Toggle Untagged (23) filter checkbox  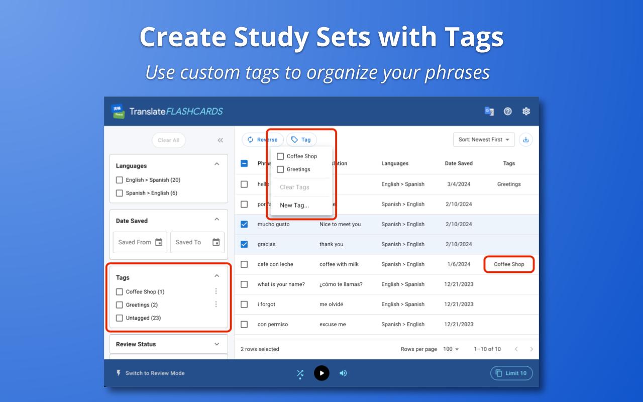point(120,318)
